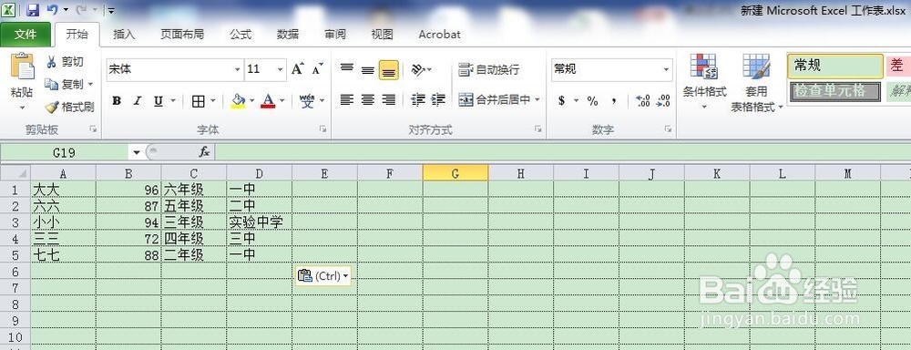Image resolution: width=911 pixels, height=350 pixels.
Task: Toggle the highlighted bottom alignment button
Action: pyautogui.click(x=389, y=70)
